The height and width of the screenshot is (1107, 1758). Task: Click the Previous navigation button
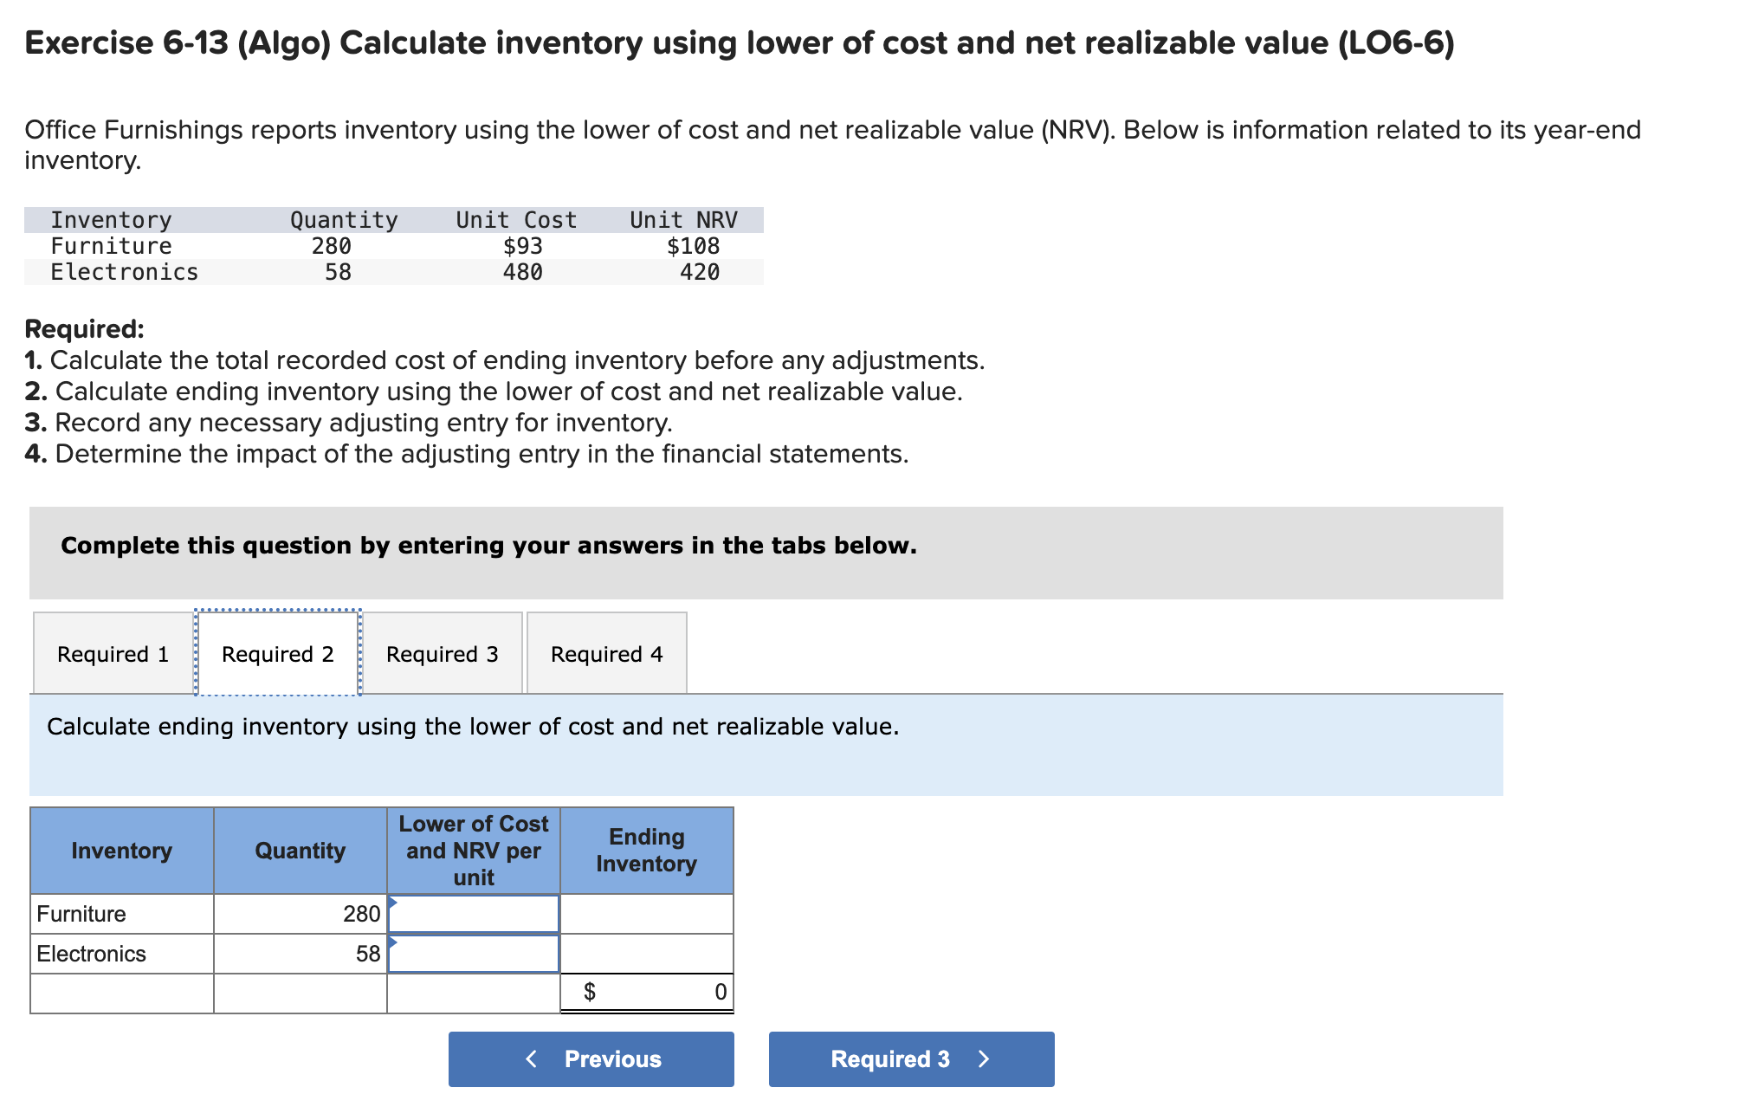tap(591, 1058)
